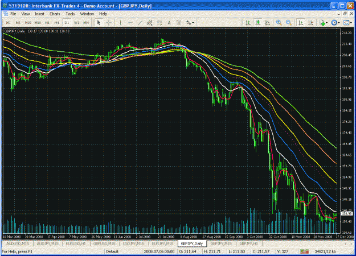Switch to the GBPUSD,M15 chart tab
The width and height of the screenshot is (356, 256).
pos(104,243)
